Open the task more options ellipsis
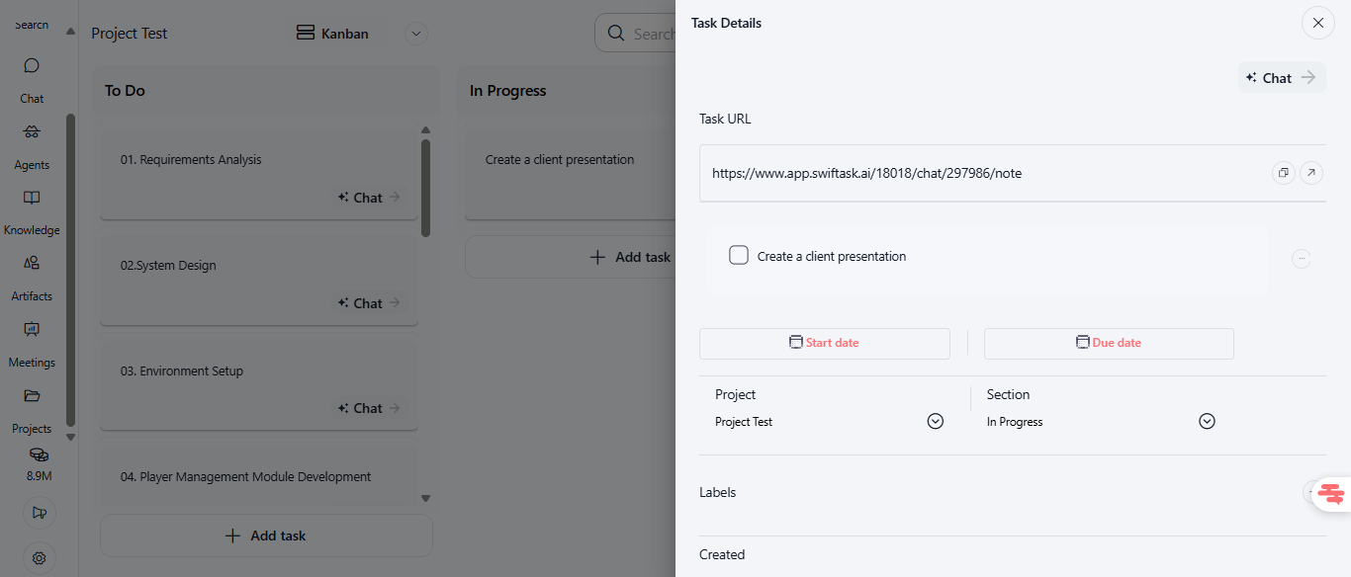 coord(1302,259)
